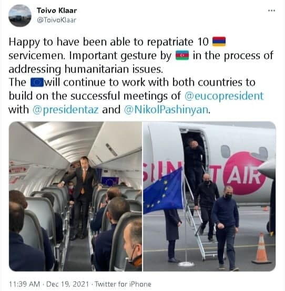Click the man standing in the aisle
Screen dimensions: 285x291
82,197
